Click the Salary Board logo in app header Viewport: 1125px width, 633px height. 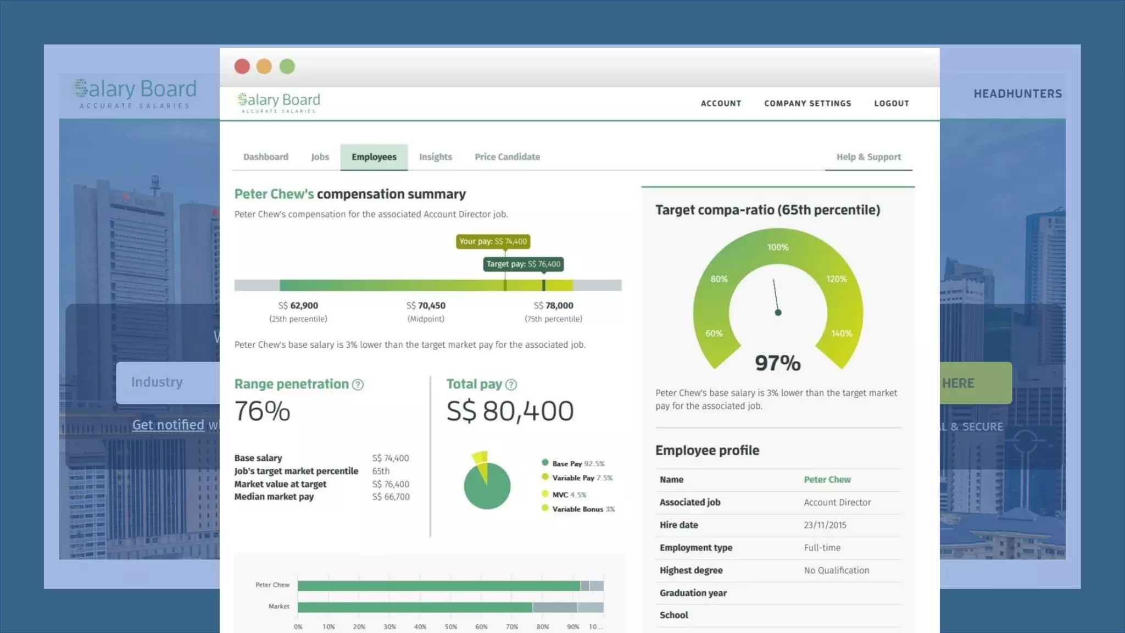279,102
